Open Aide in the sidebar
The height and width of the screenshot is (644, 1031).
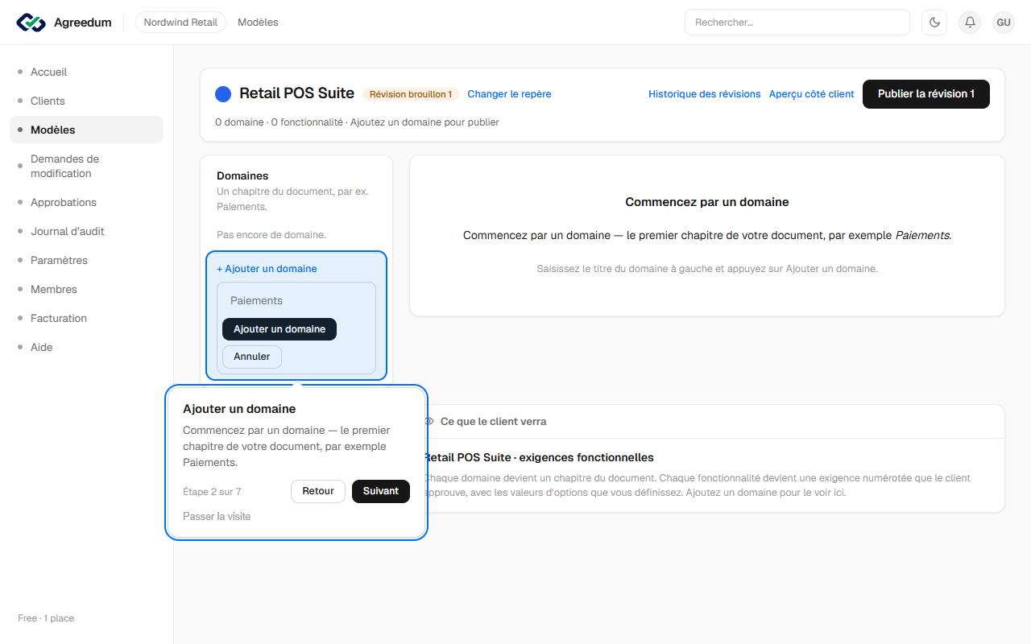(x=86, y=347)
